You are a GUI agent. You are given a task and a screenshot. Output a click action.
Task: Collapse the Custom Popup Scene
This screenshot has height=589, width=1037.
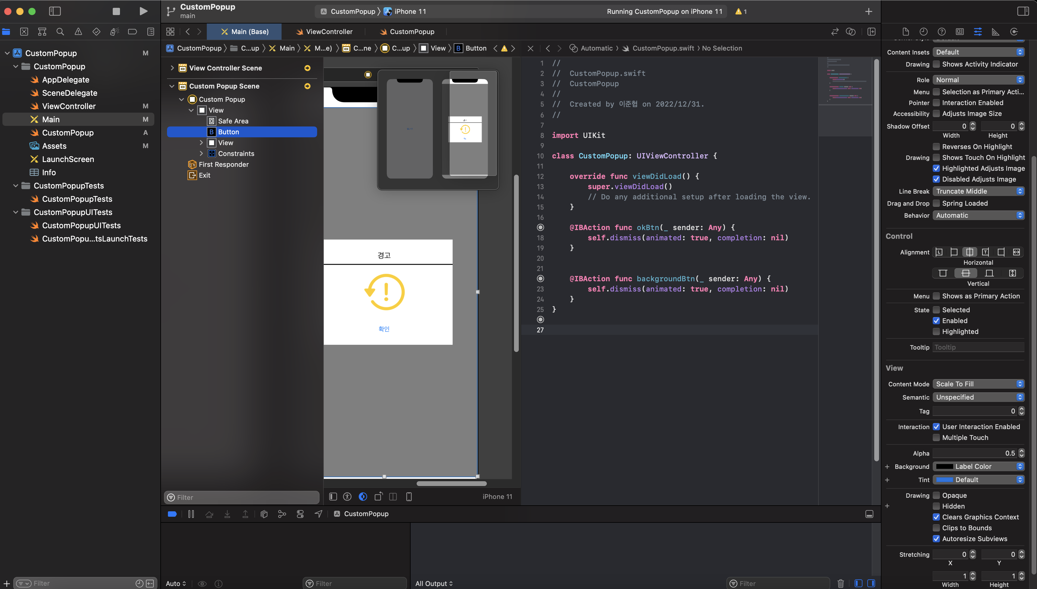point(172,86)
